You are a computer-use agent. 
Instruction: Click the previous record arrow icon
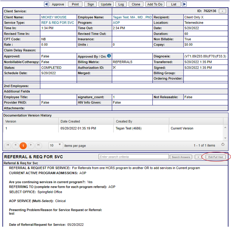coord(46,4)
